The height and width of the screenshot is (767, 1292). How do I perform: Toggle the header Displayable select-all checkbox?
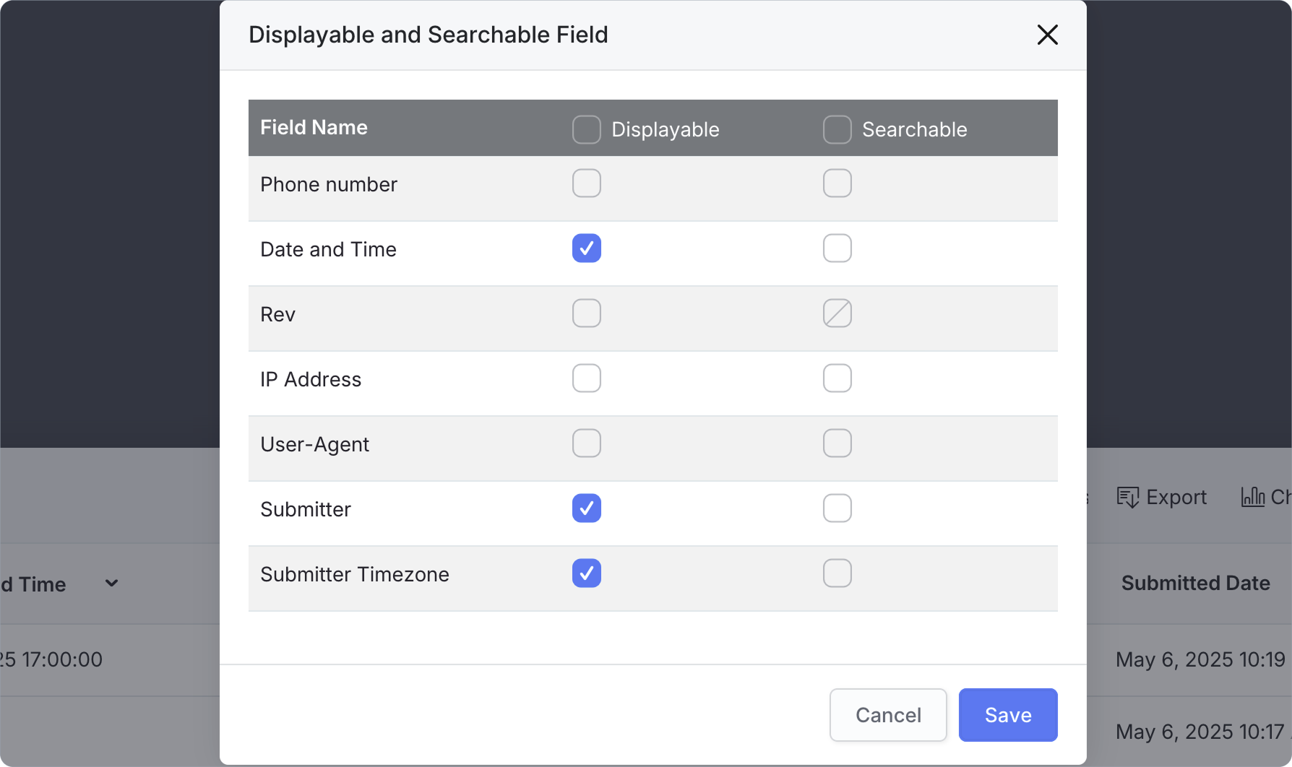(x=587, y=129)
